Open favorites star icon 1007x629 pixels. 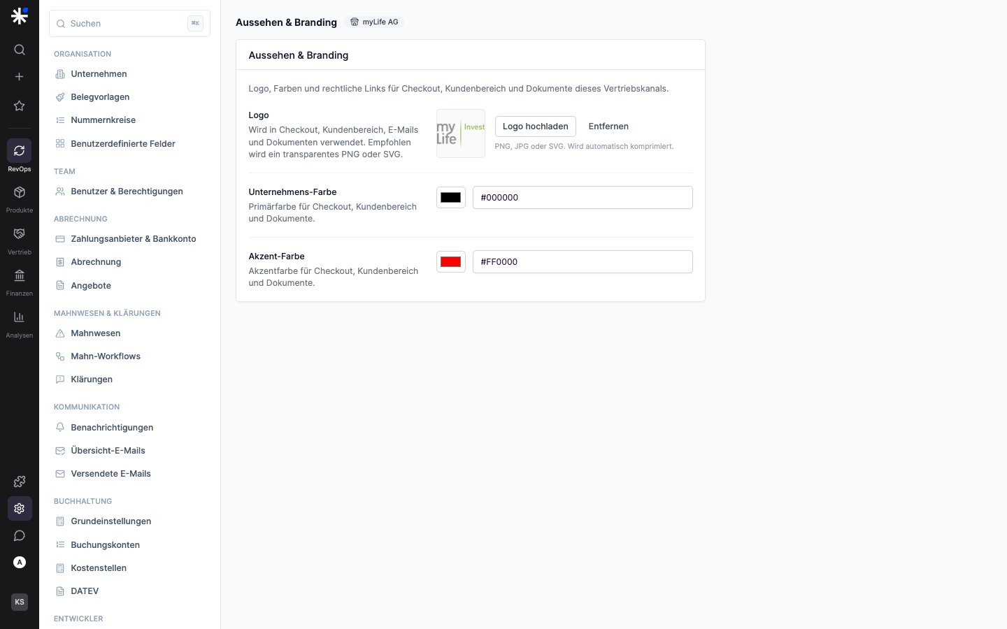pyautogui.click(x=20, y=106)
